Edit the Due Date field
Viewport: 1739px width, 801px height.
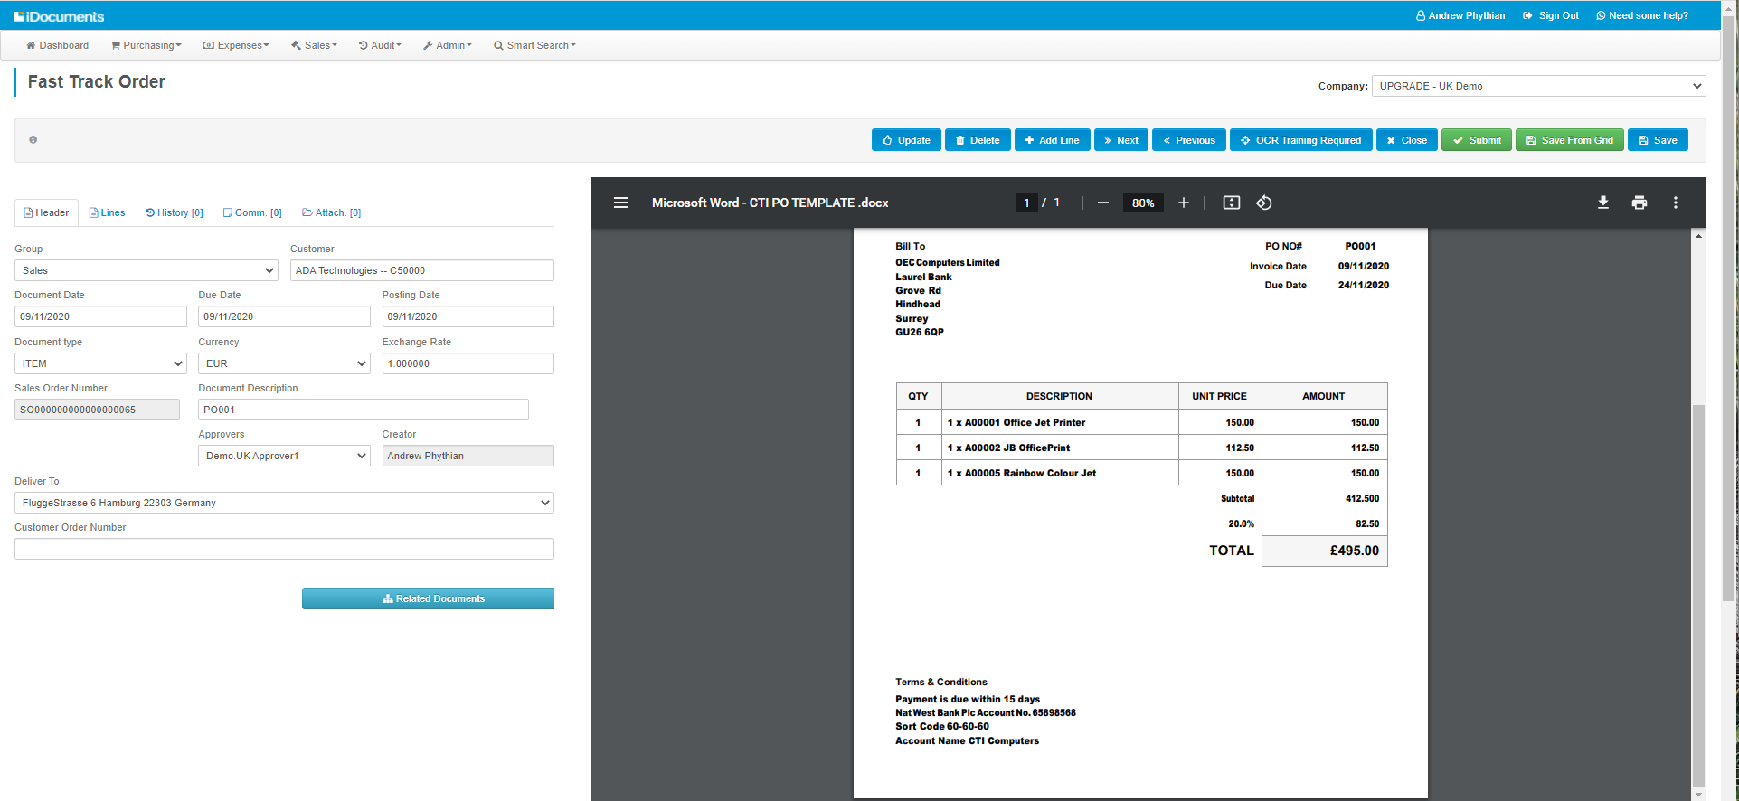point(284,316)
